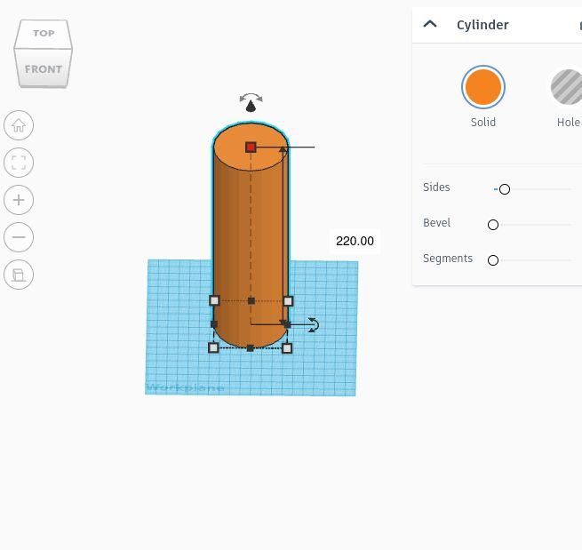Click the Fit all in view icon
582x550 pixels.
19,163
